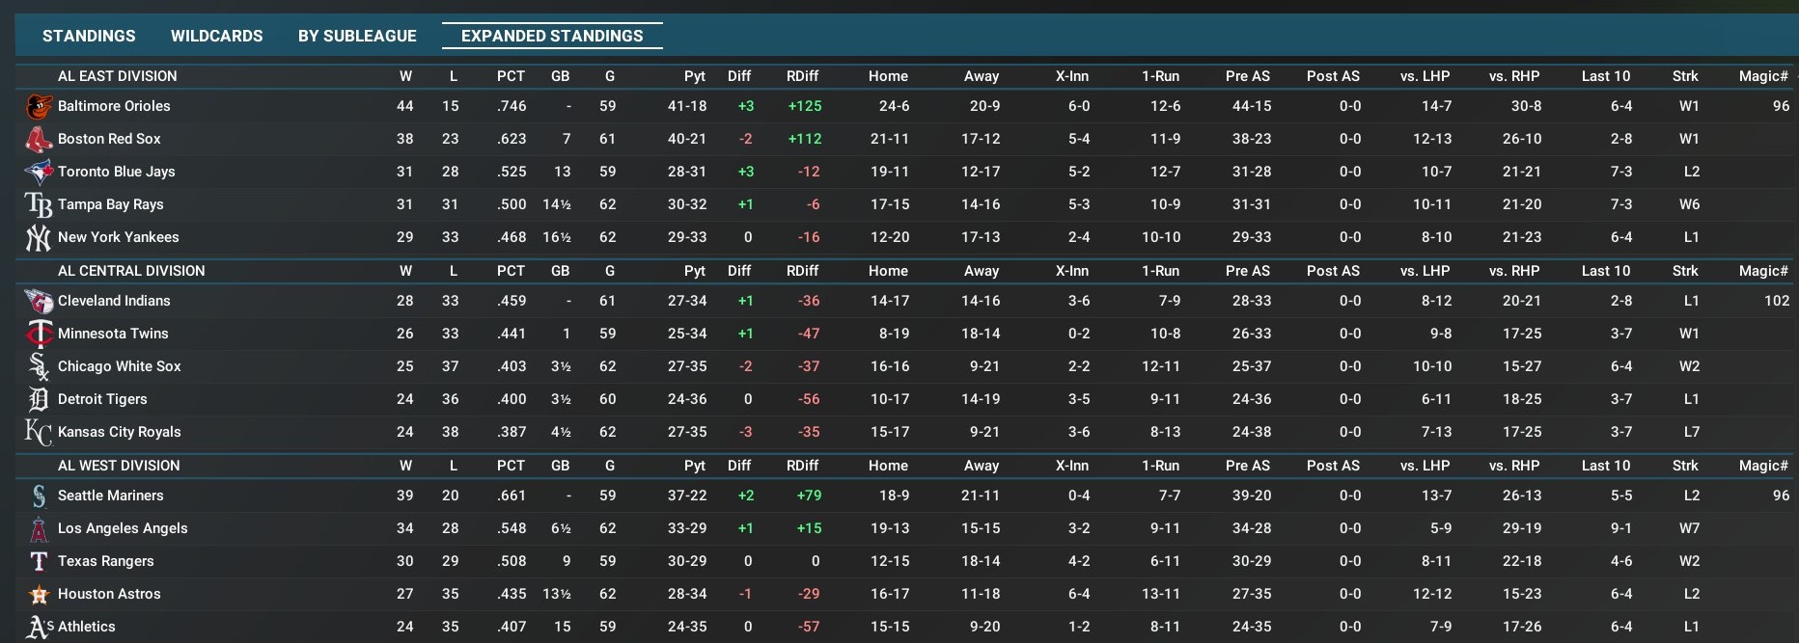The width and height of the screenshot is (1799, 643).
Task: Open the Cleveland Indians team link
Action: (114, 301)
